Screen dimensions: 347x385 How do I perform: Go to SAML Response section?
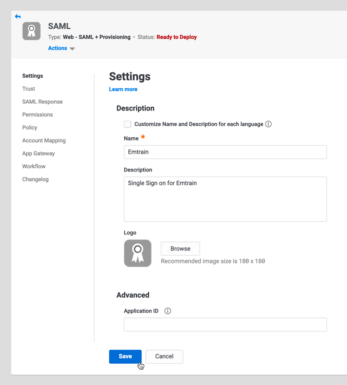(x=43, y=102)
